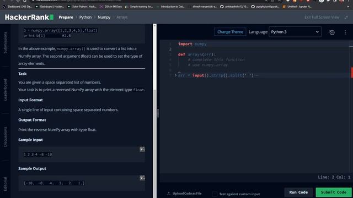Image resolution: width=353 pixels, height=198 pixels.
Task: Click the 'Input Format' heading
Action: [x=31, y=100]
